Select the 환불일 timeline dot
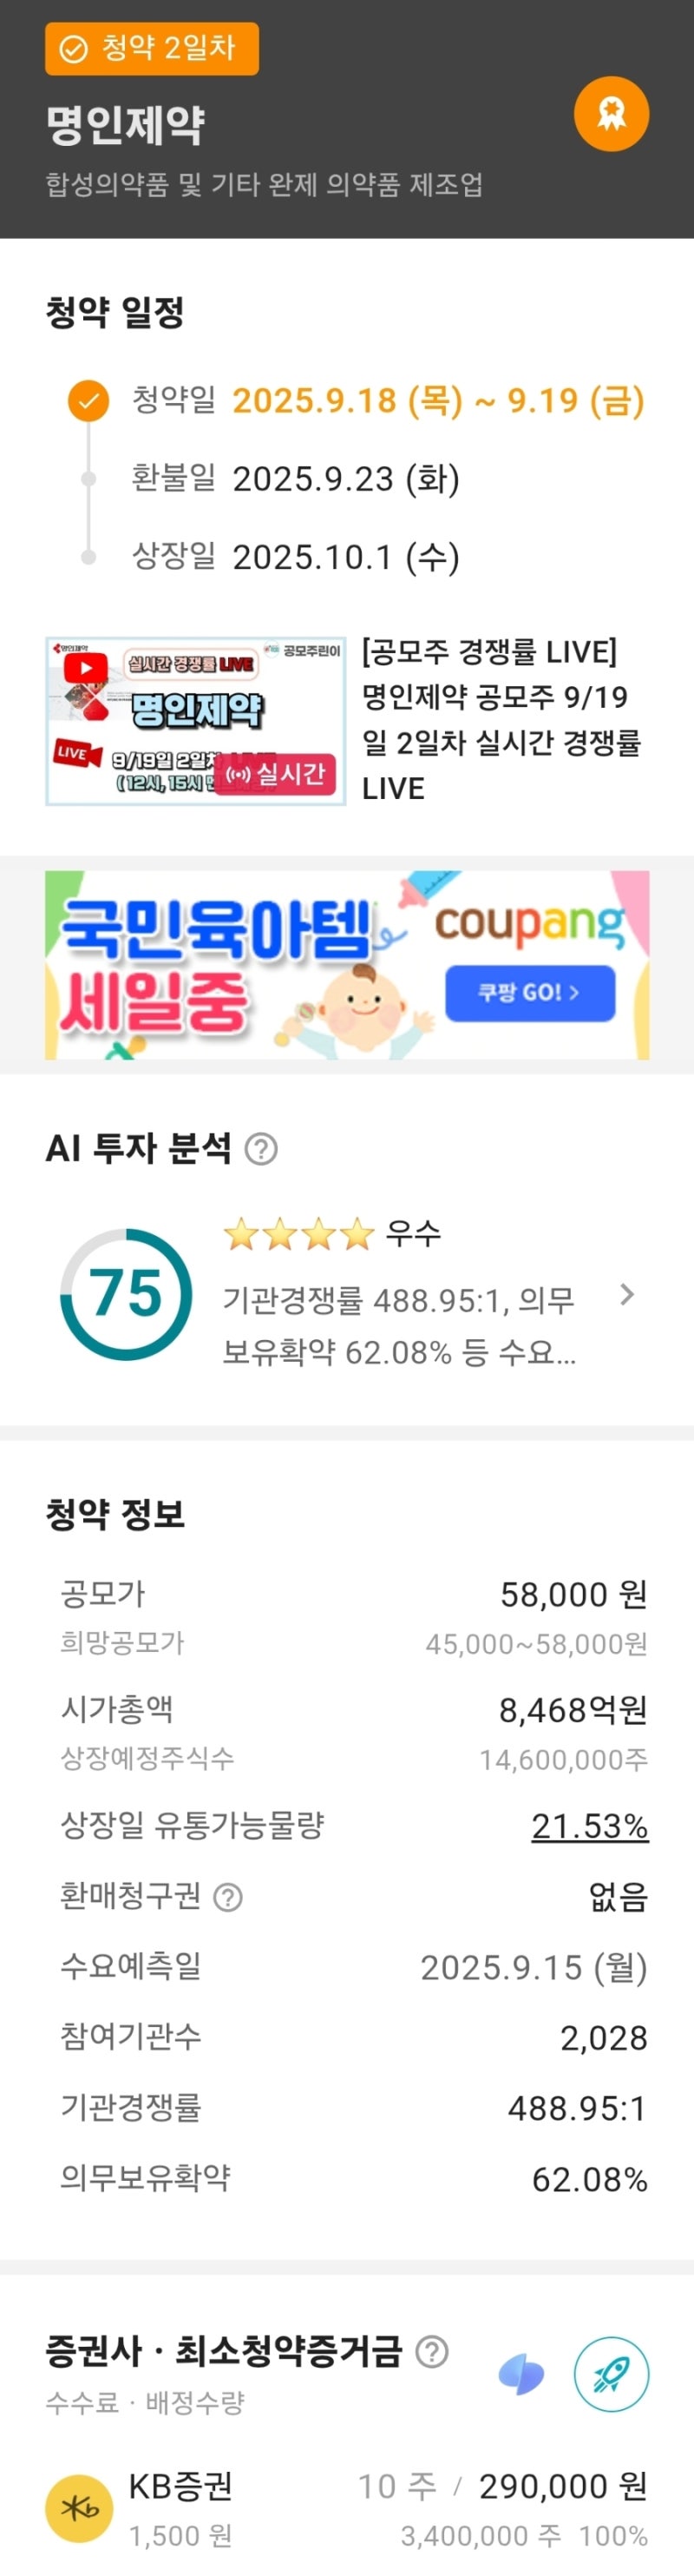This screenshot has height=2576, width=694. coord(88,479)
